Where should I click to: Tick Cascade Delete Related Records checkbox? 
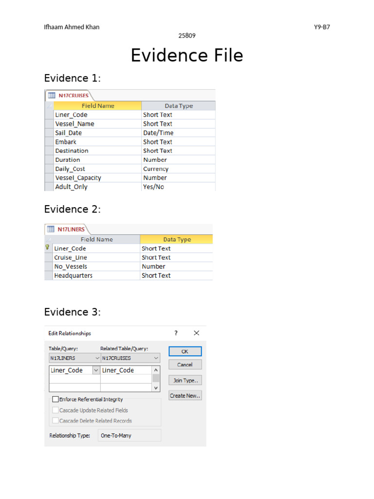(56, 421)
